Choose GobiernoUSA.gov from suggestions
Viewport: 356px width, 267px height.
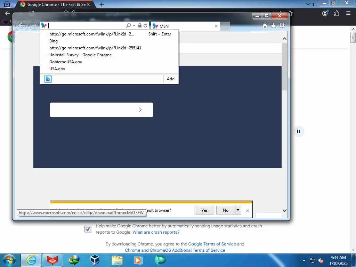click(x=109, y=62)
